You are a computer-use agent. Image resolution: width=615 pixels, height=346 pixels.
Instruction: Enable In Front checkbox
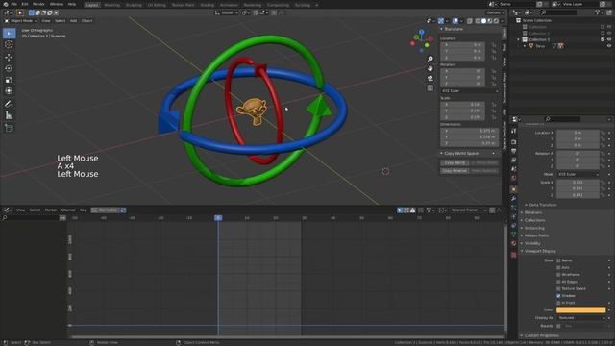[558, 303]
